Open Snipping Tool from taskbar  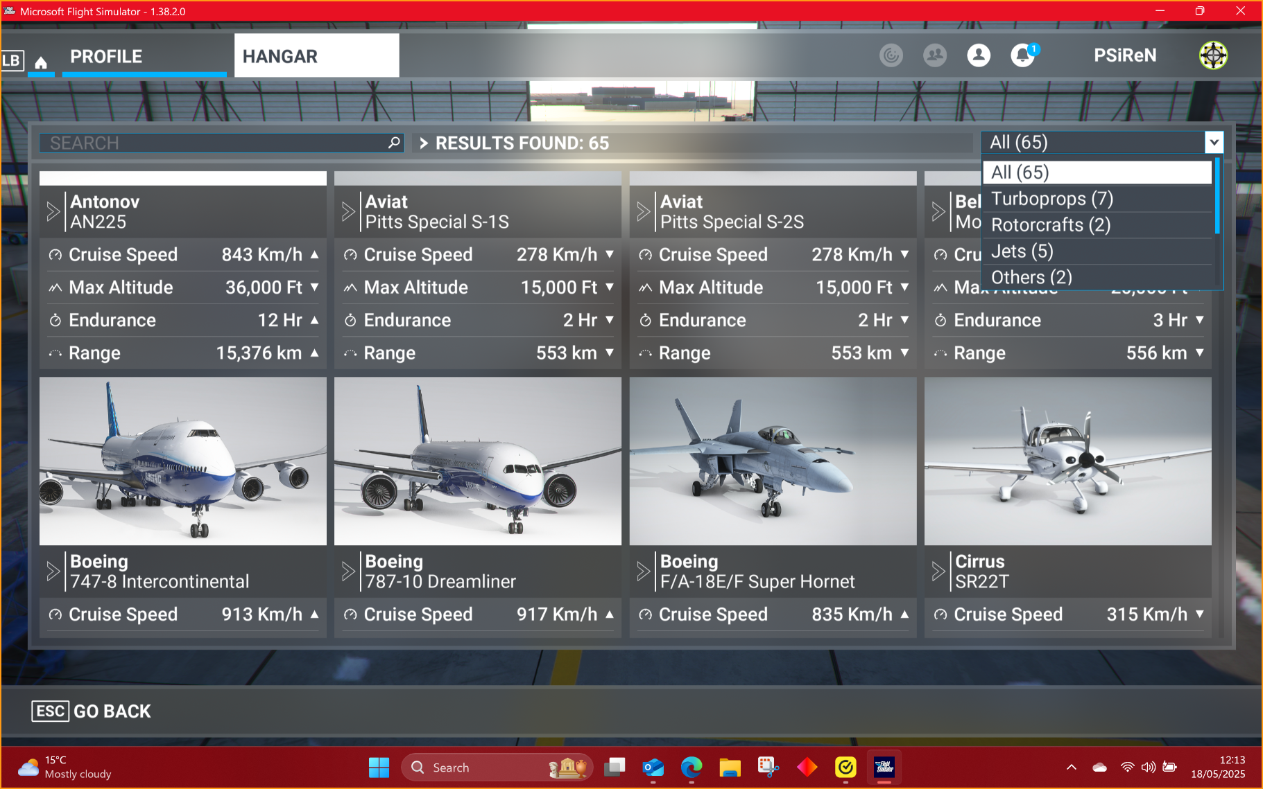pos(768,768)
